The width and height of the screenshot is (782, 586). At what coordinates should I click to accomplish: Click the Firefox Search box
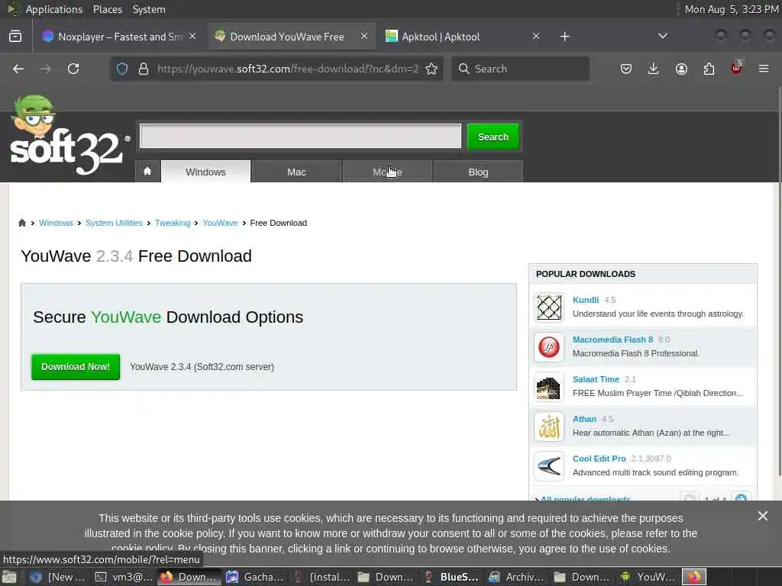coord(520,69)
